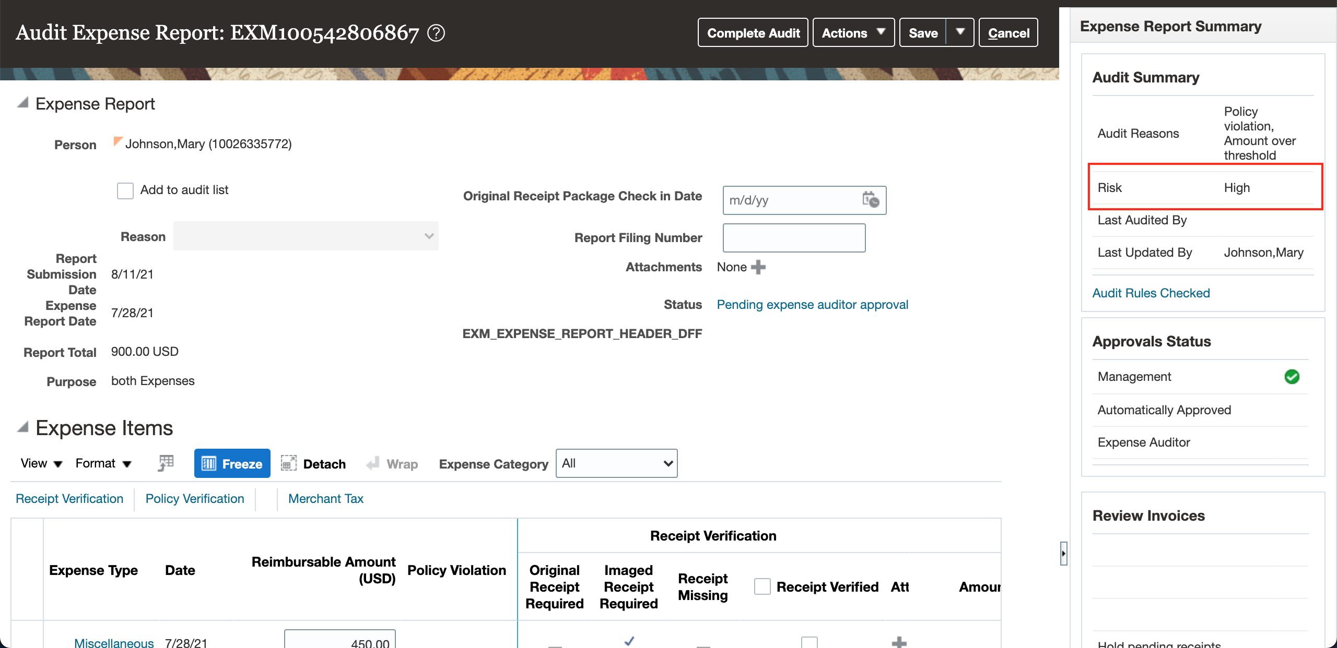Click inside the Report Filing Number field

[x=793, y=237]
